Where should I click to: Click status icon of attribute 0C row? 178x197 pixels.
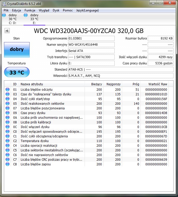(x=8, y=127)
